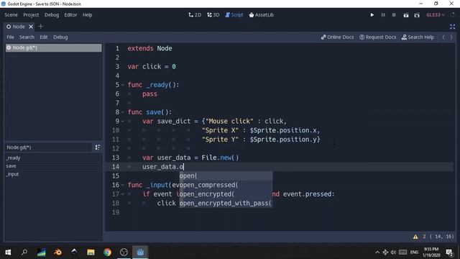Fold the save_dict block on line 9
This screenshot has height=259, width=460.
click(x=123, y=122)
